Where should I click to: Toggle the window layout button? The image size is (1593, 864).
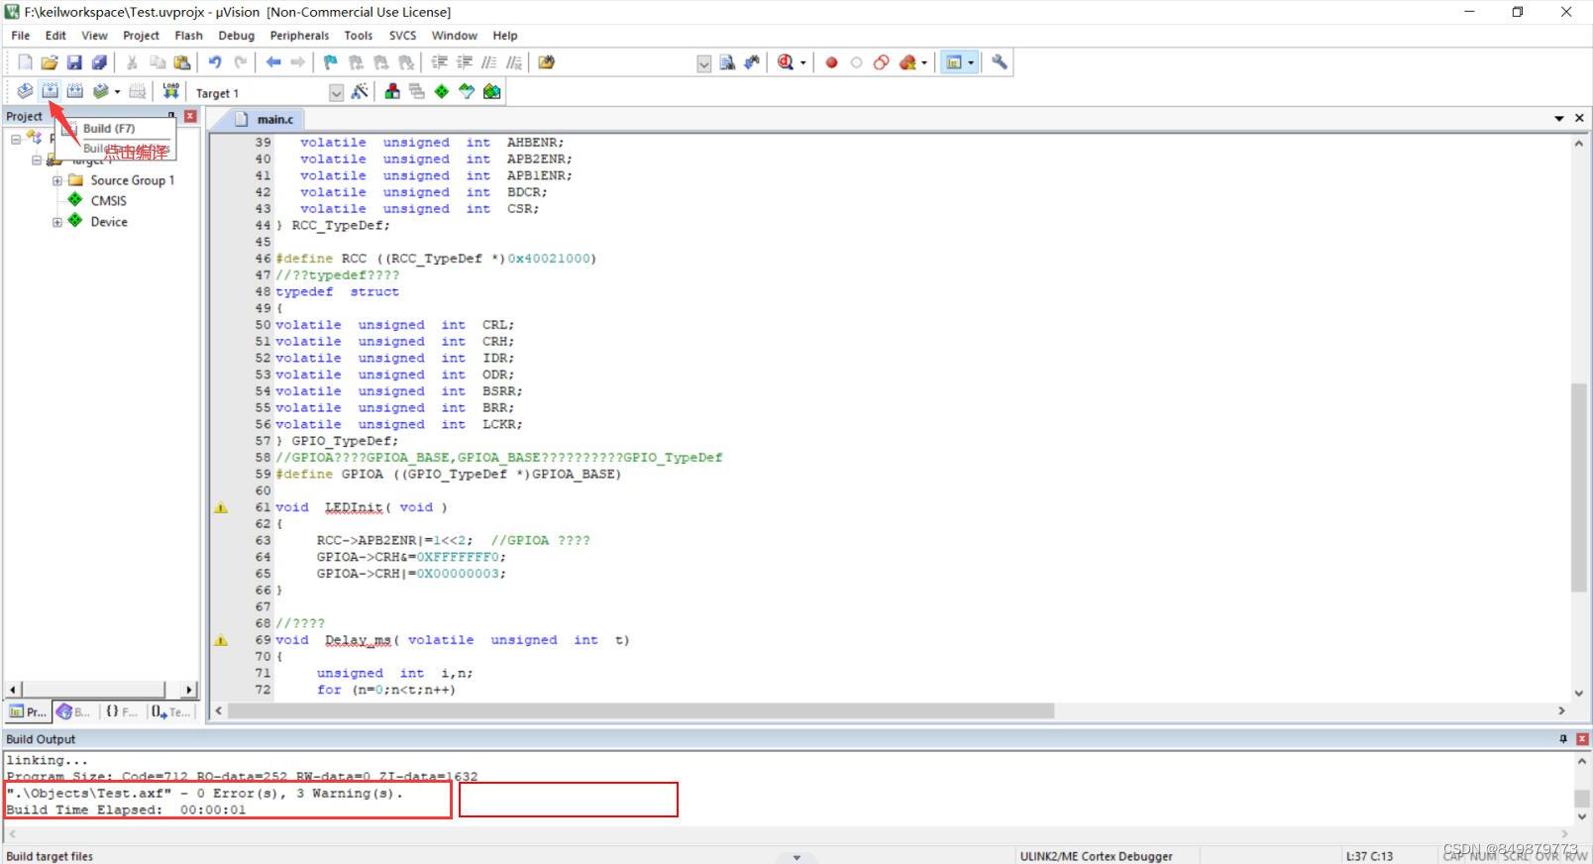click(954, 62)
